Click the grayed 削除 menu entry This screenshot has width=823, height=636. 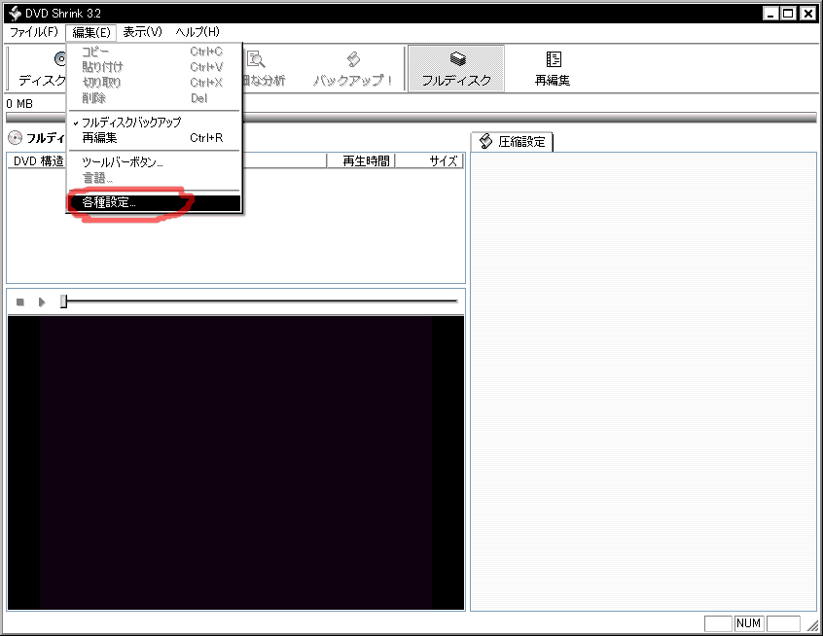pos(155,98)
